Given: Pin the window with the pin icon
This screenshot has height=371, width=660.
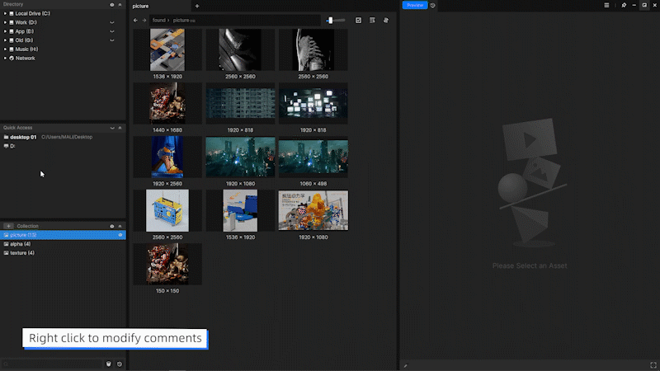Looking at the screenshot, I should point(624,5).
